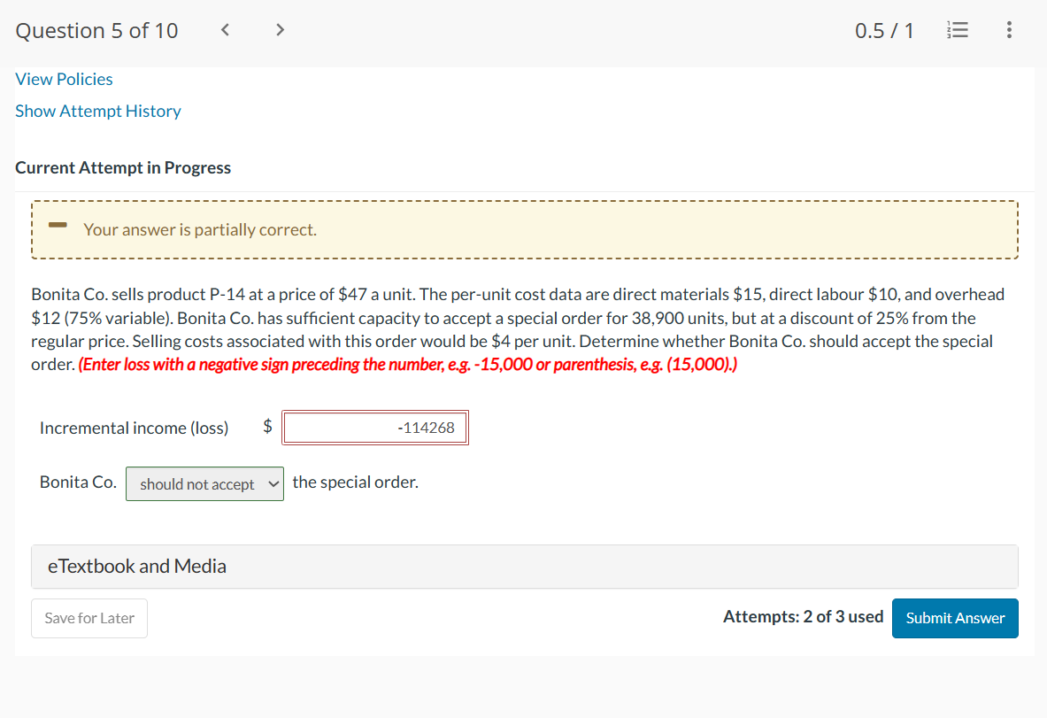Submit Answer for question 5
Viewport: 1047px width, 718px height.
click(x=955, y=618)
